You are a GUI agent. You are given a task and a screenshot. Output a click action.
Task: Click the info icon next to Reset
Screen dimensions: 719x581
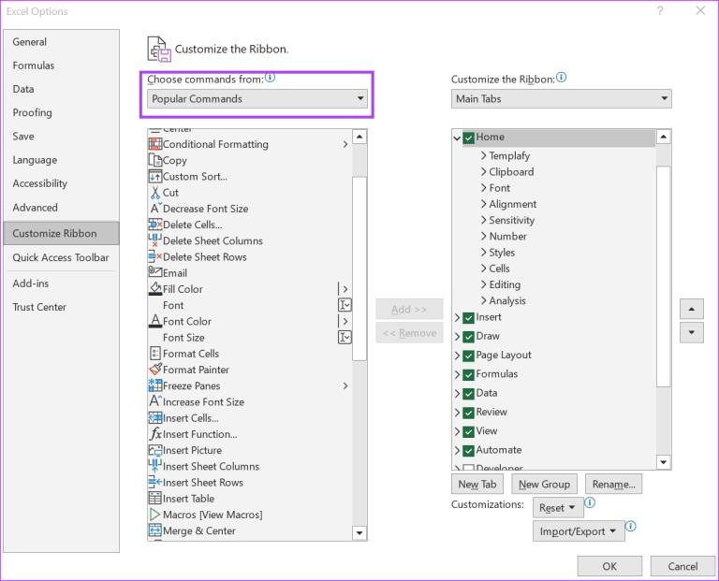coord(590,502)
